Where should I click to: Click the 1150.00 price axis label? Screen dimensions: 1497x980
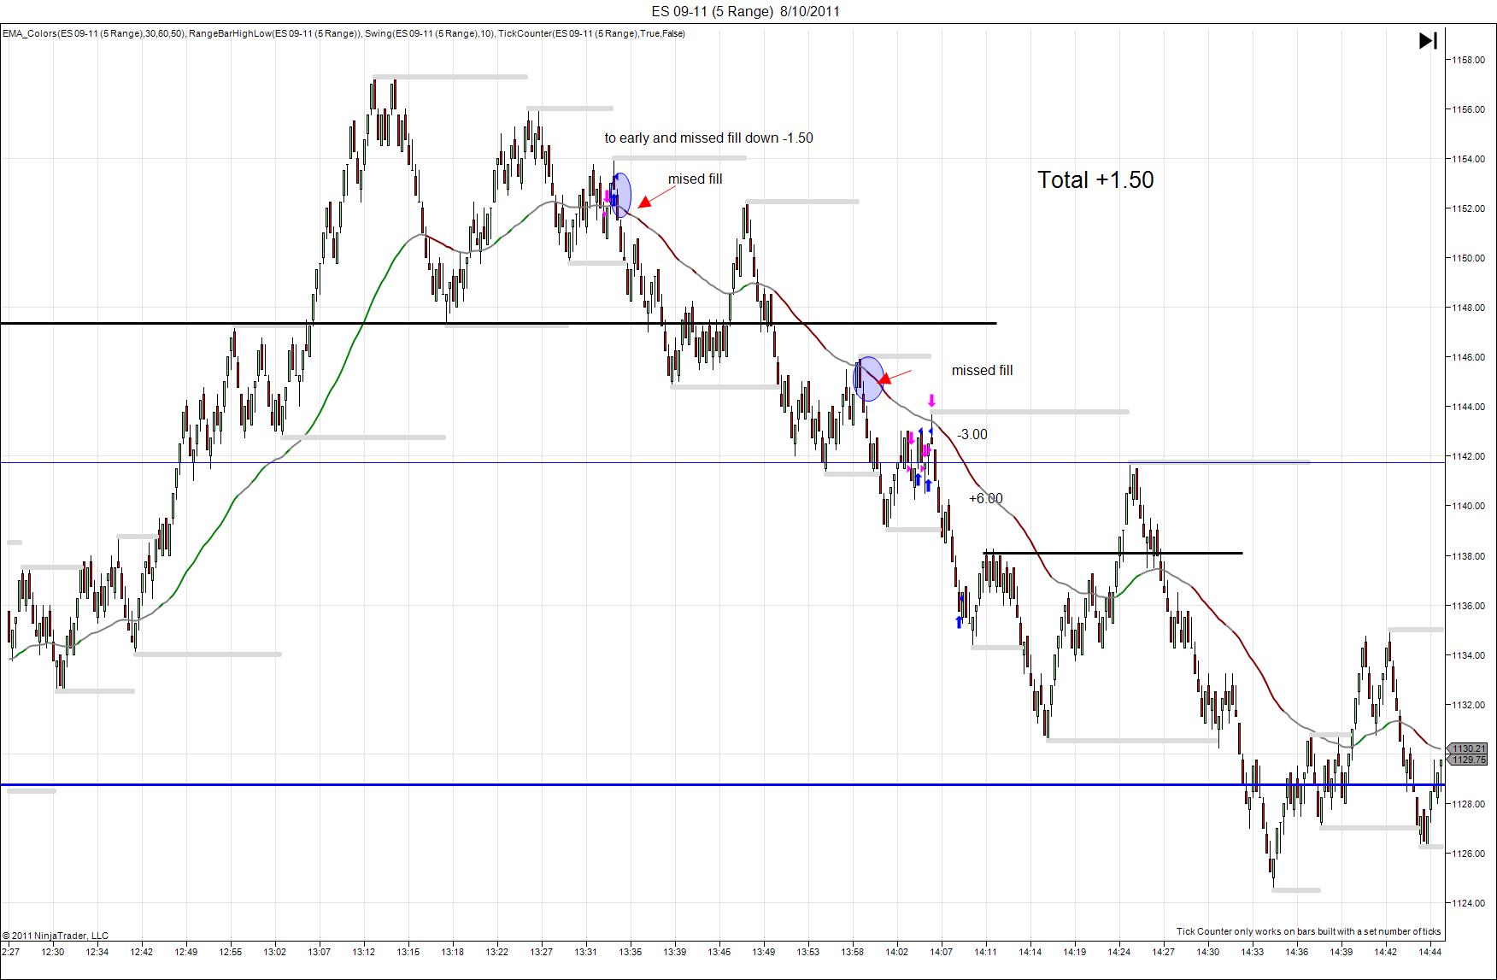point(1467,258)
